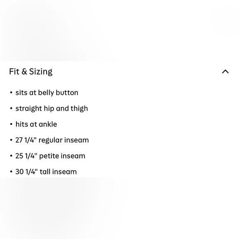Click bullet dot before "sits at belly button"
Screen dimensions: 239x239
(11, 93)
